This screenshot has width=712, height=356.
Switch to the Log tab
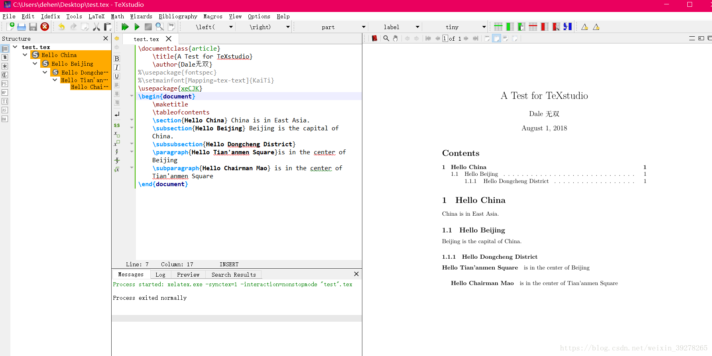(160, 275)
